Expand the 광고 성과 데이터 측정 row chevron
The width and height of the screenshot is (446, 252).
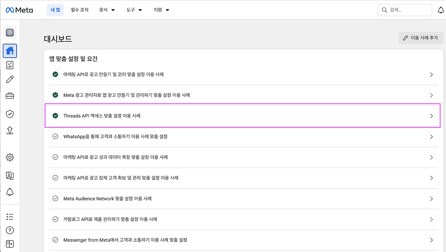click(x=431, y=158)
